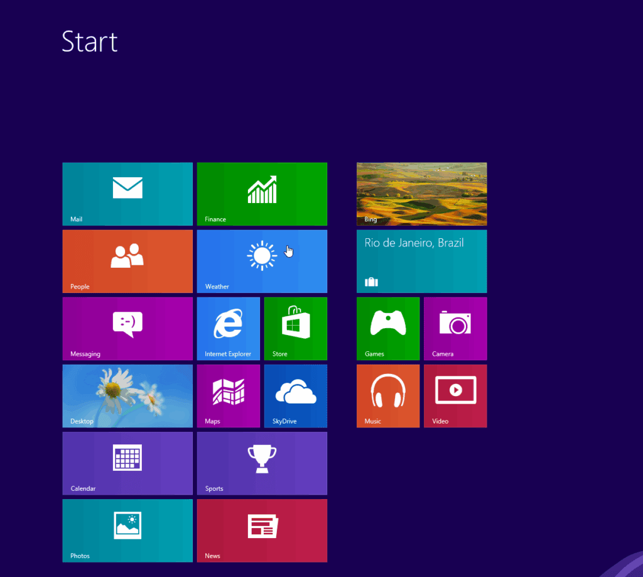The width and height of the screenshot is (643, 577).
Task: Start the Video app
Action: click(x=455, y=395)
